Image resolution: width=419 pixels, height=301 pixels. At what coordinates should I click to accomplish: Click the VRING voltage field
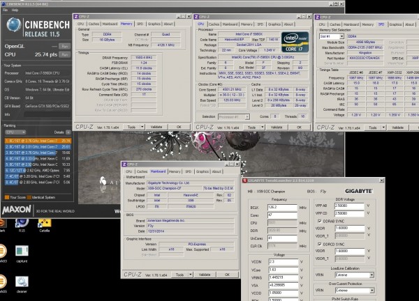click(x=284, y=277)
